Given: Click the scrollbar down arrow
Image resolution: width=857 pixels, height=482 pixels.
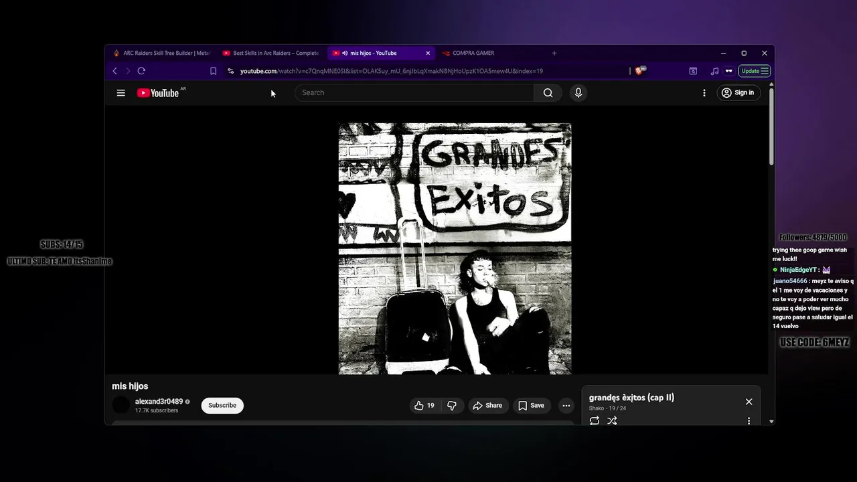Looking at the screenshot, I should pyautogui.click(x=771, y=421).
